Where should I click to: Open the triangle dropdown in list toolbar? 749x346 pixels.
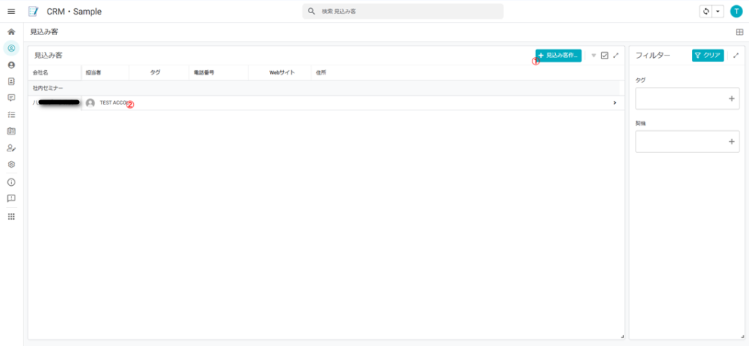tap(593, 56)
